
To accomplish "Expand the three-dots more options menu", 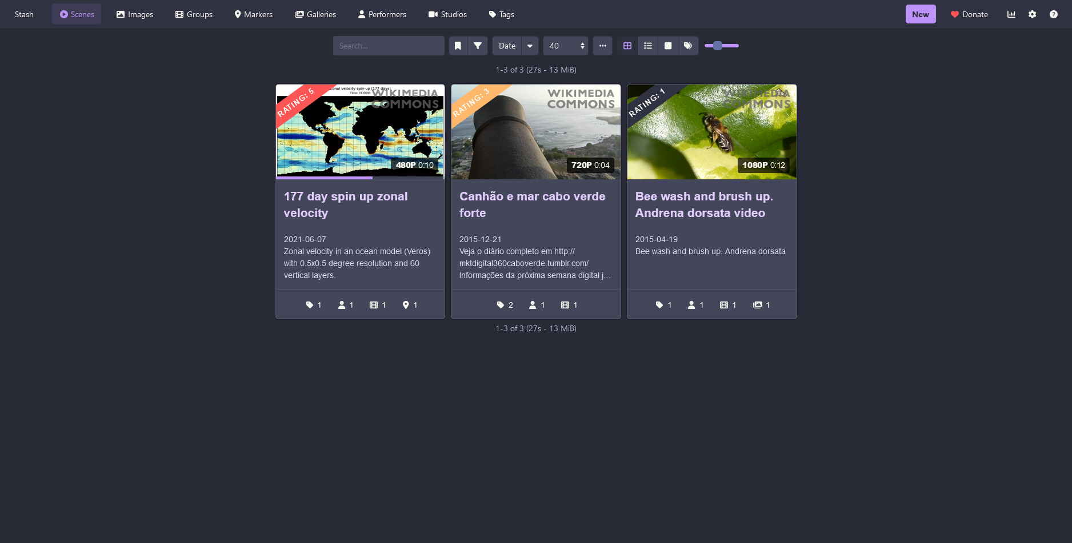I will (602, 46).
